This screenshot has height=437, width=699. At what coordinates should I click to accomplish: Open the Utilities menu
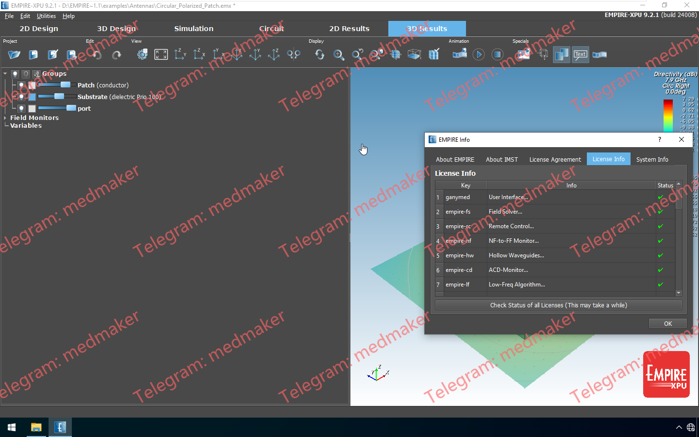(46, 16)
